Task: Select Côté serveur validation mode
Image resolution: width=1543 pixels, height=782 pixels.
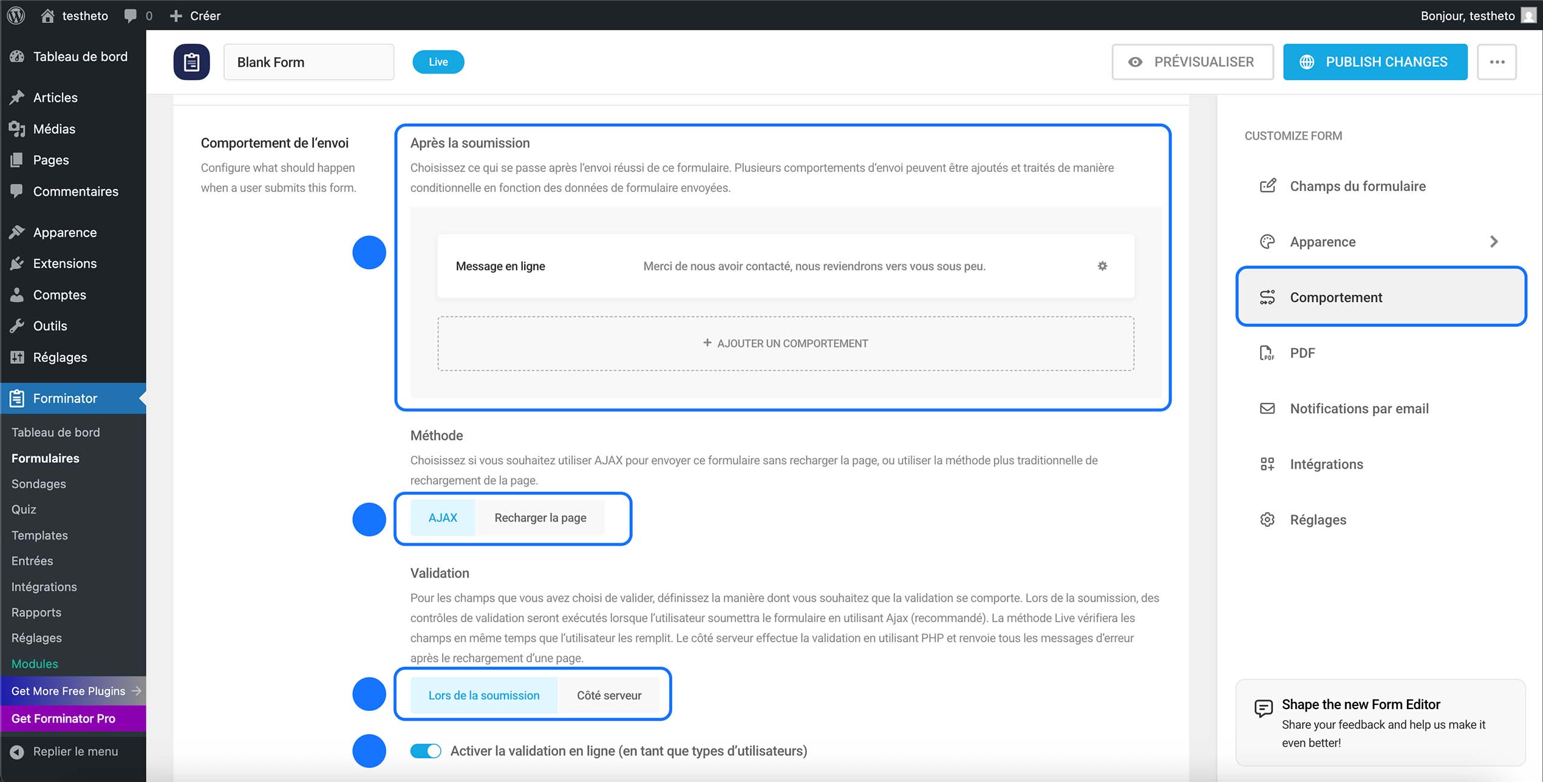Action: (609, 695)
